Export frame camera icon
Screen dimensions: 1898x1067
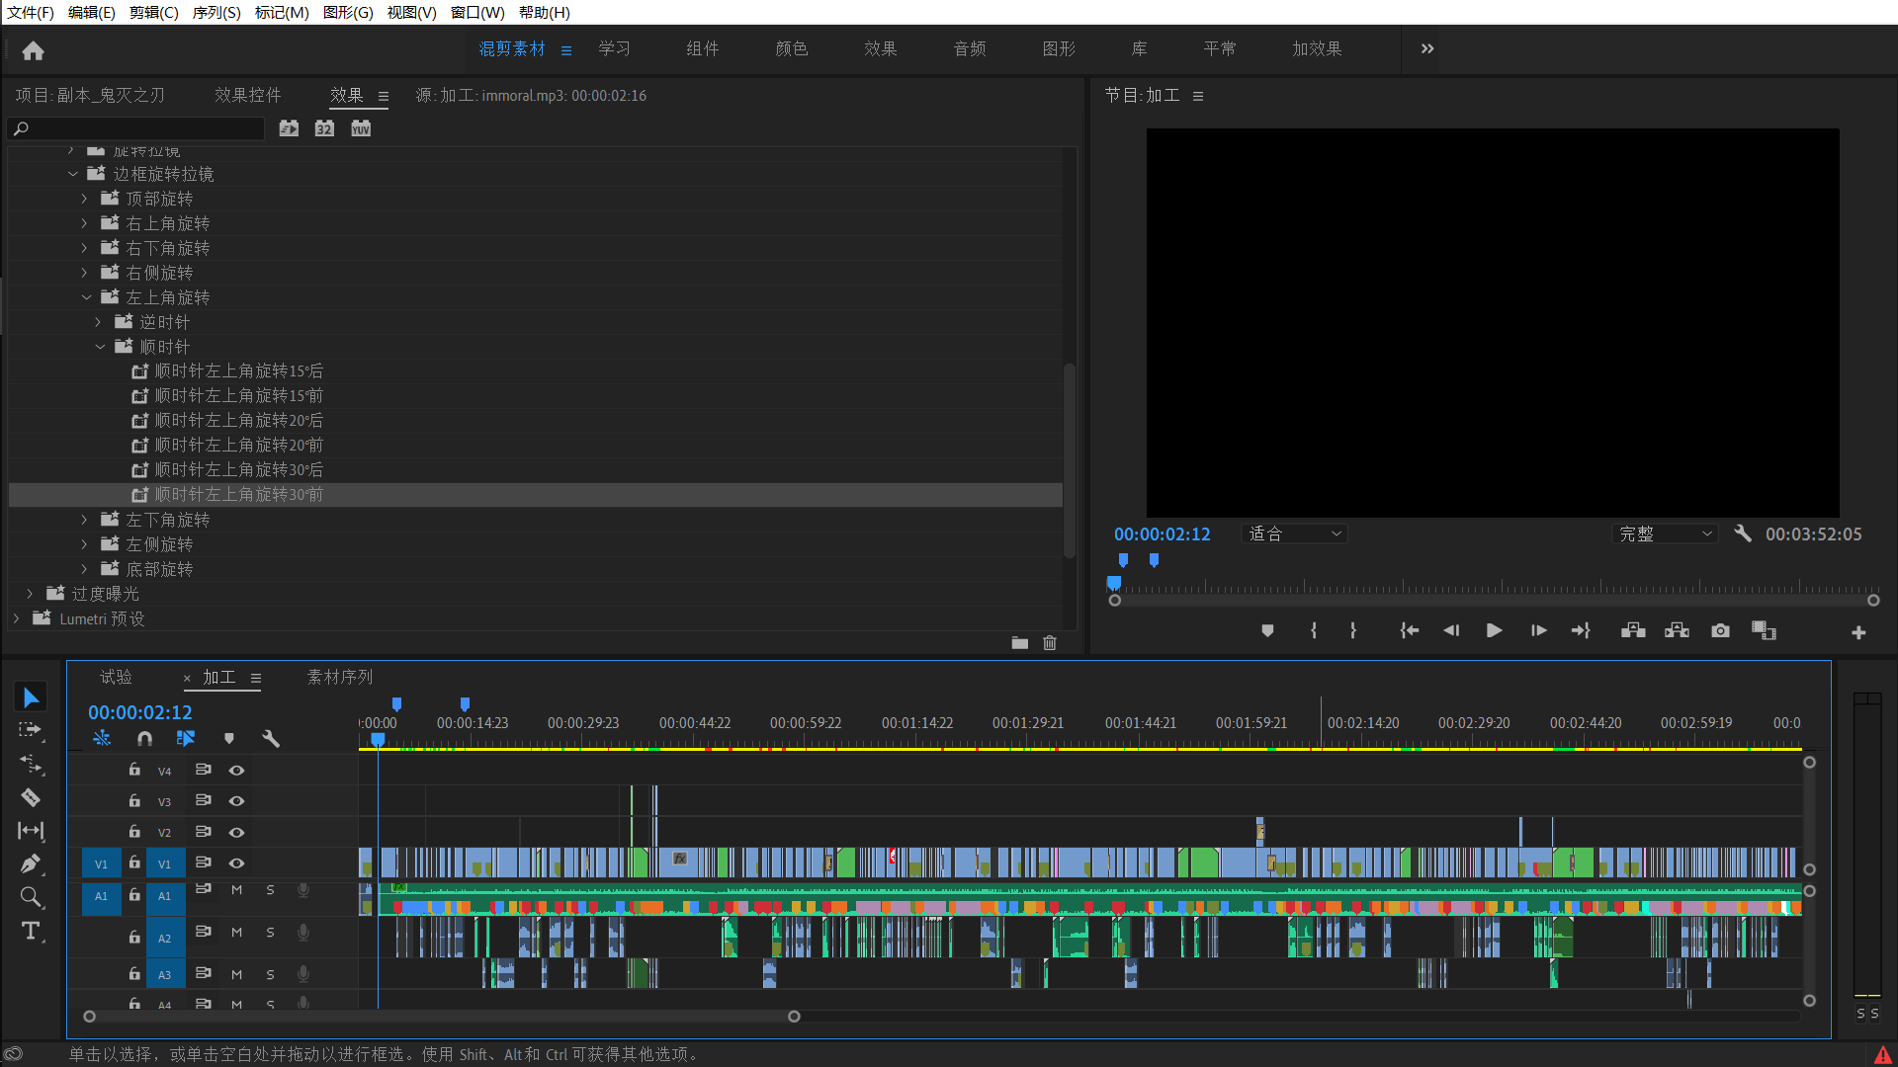tap(1720, 630)
